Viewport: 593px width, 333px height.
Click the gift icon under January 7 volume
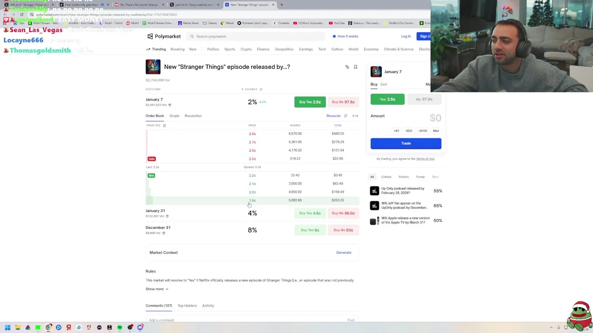(170, 105)
